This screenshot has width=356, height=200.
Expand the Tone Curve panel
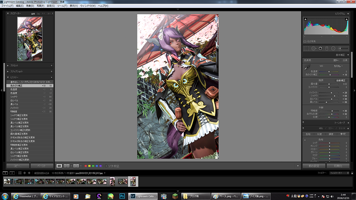click(348, 123)
